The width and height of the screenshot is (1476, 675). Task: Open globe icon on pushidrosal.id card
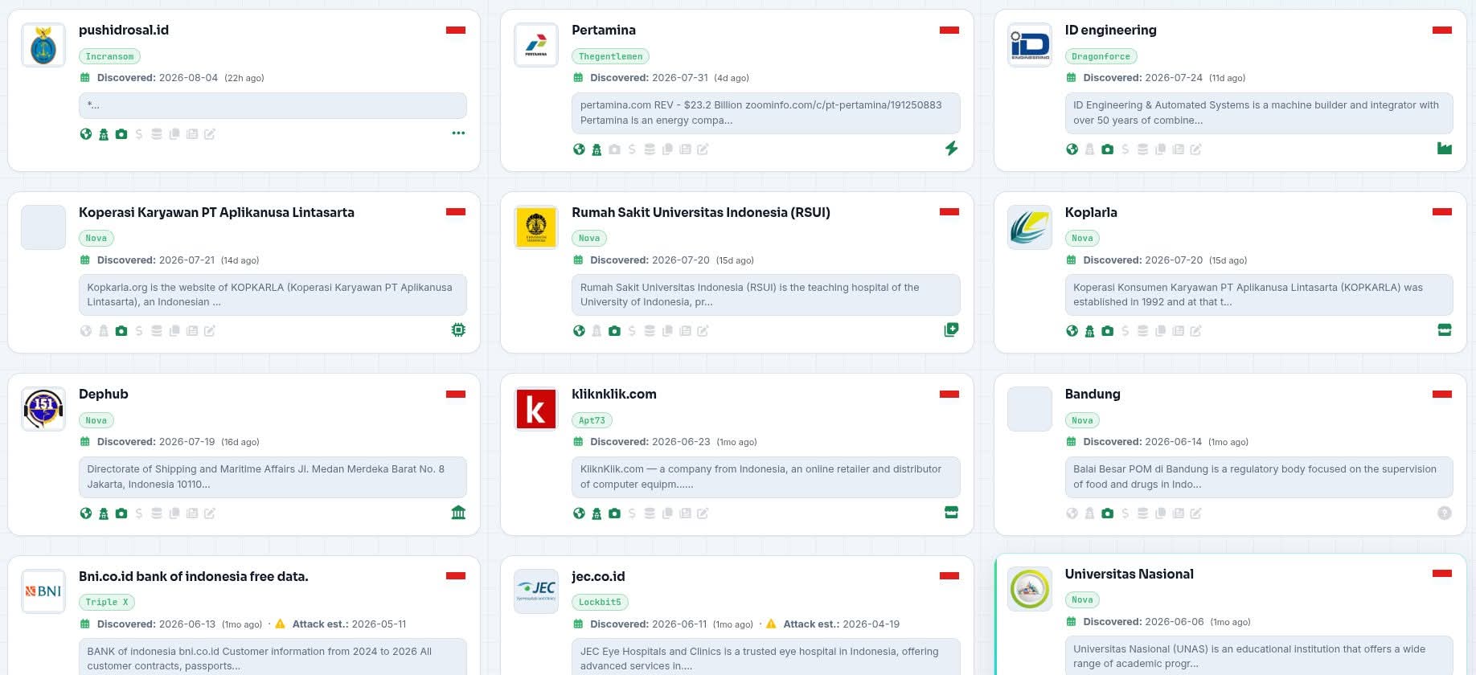tap(86, 134)
